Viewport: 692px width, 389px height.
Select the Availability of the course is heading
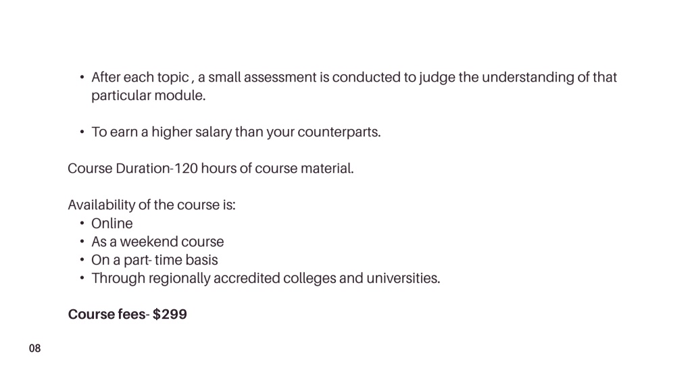[x=152, y=205]
